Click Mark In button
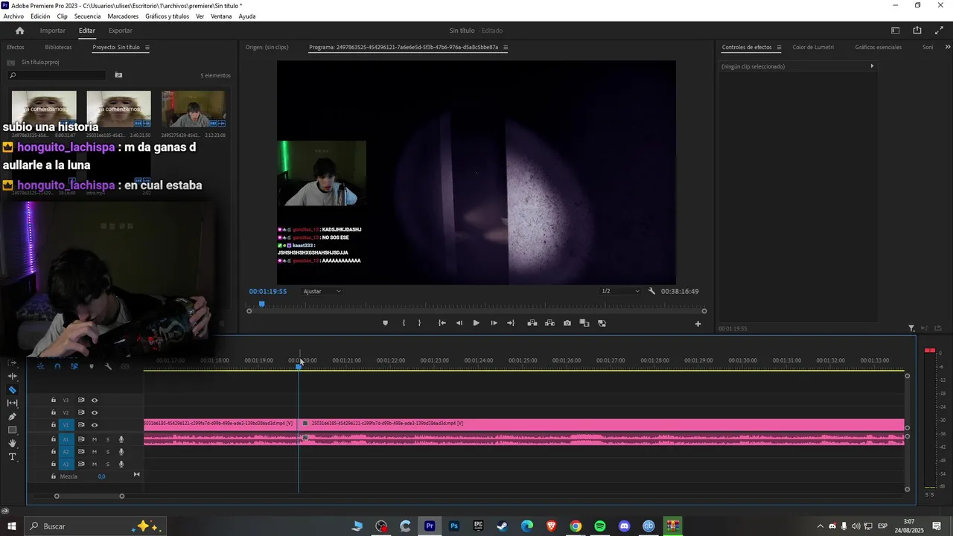This screenshot has width=953, height=536. (404, 323)
